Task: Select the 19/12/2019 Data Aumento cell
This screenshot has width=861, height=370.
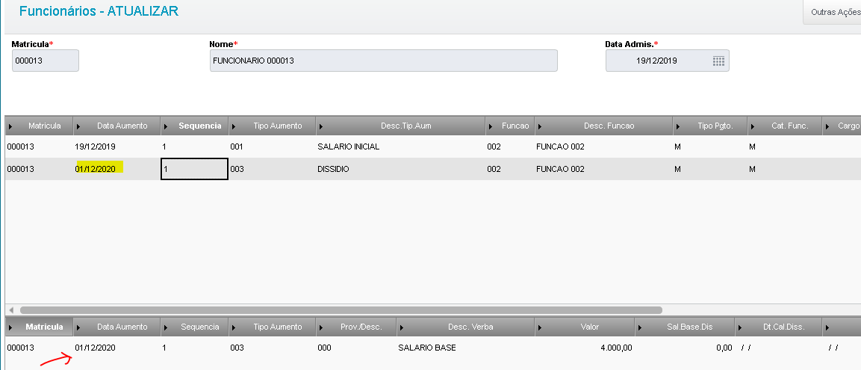Action: coord(117,147)
